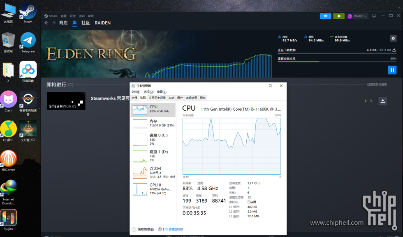The height and width of the screenshot is (237, 403).
Task: Select the Telegram desktop shortcut
Action: click(x=28, y=43)
